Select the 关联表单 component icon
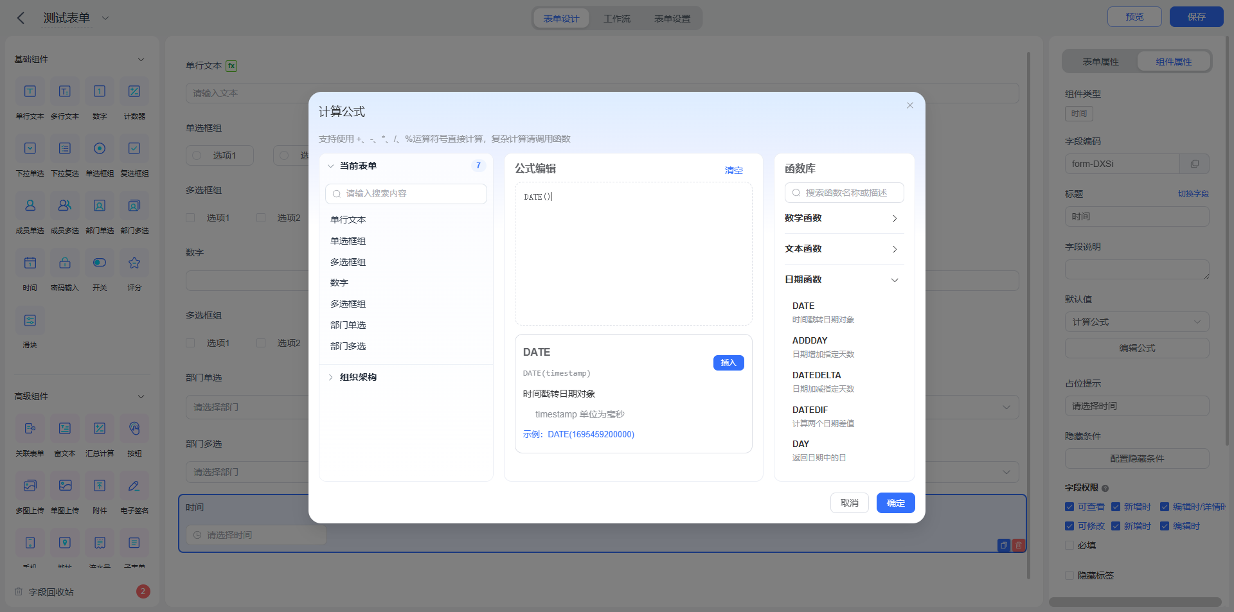Image resolution: width=1234 pixels, height=612 pixels. pyautogui.click(x=30, y=428)
